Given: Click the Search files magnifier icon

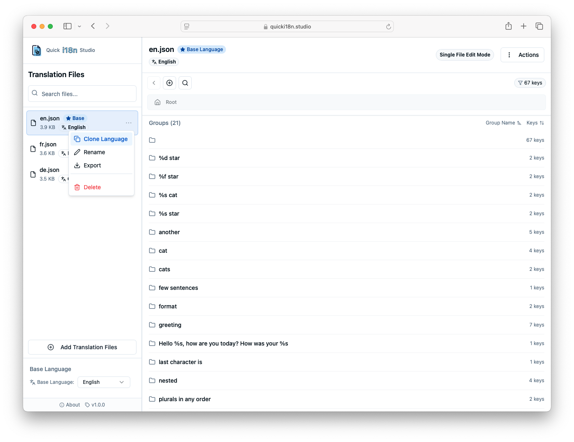Looking at the screenshot, I should (35, 93).
